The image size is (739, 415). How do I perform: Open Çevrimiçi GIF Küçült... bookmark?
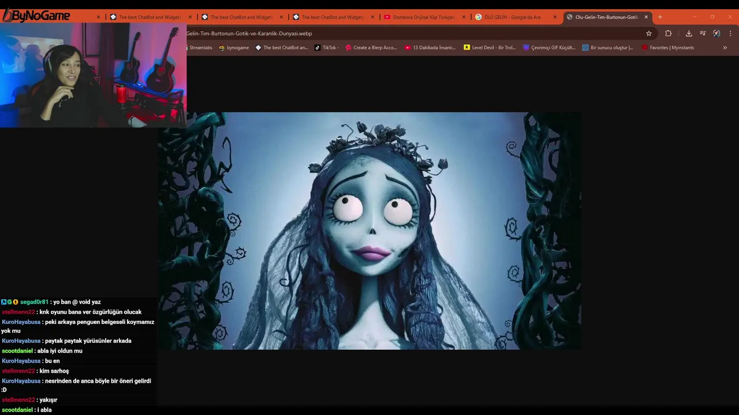[549, 47]
